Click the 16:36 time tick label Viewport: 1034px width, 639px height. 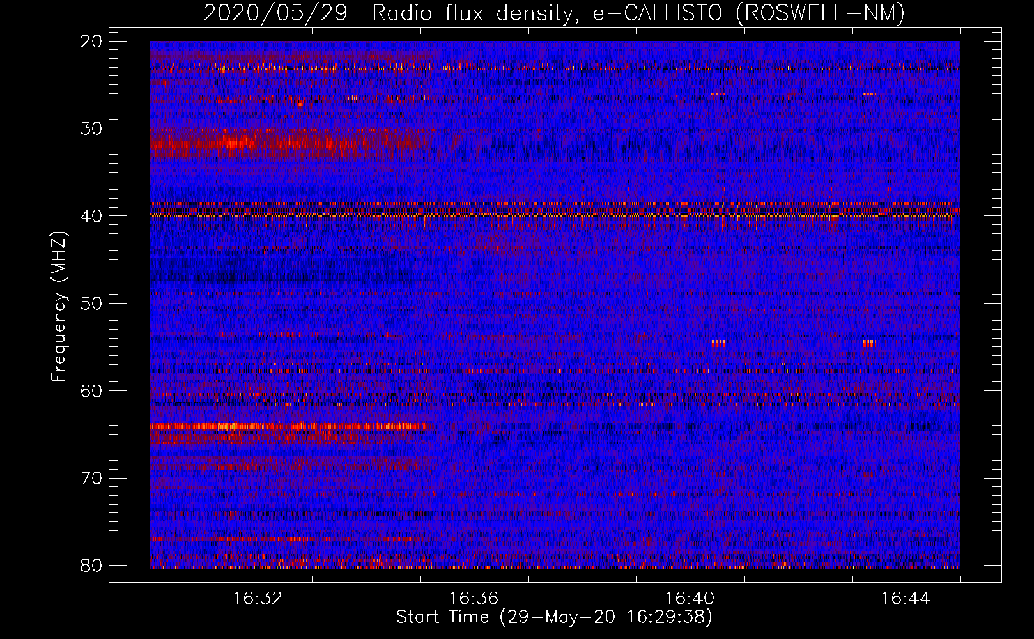474,599
